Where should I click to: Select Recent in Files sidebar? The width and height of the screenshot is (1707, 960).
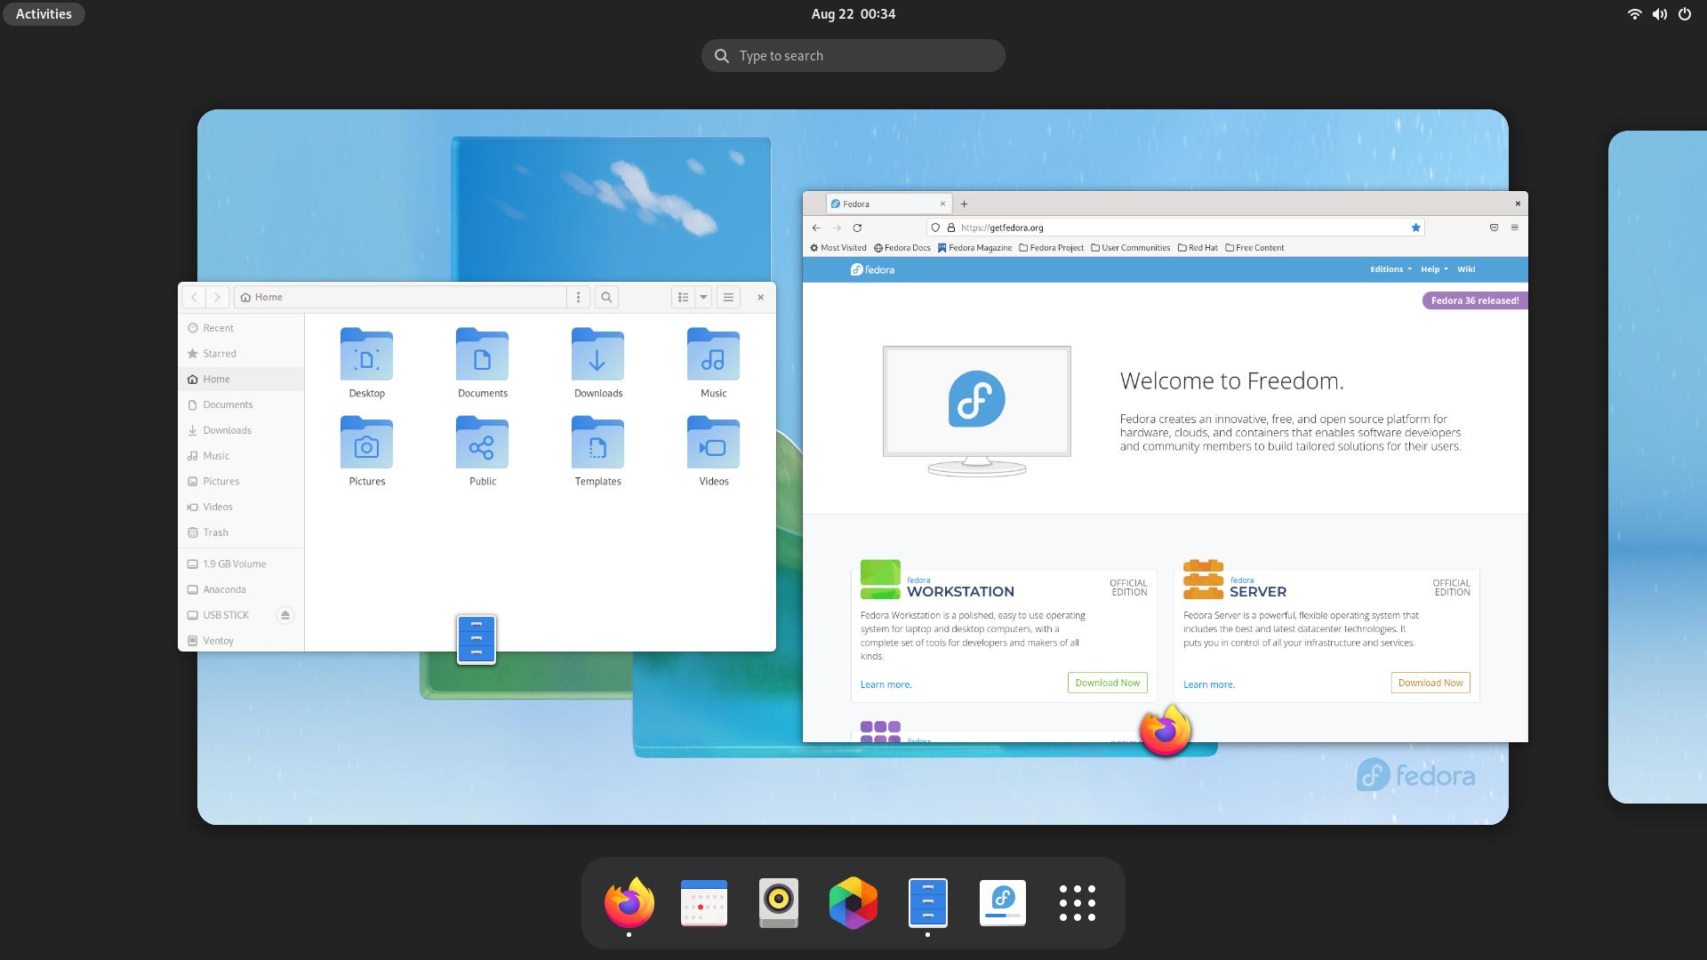pyautogui.click(x=241, y=328)
